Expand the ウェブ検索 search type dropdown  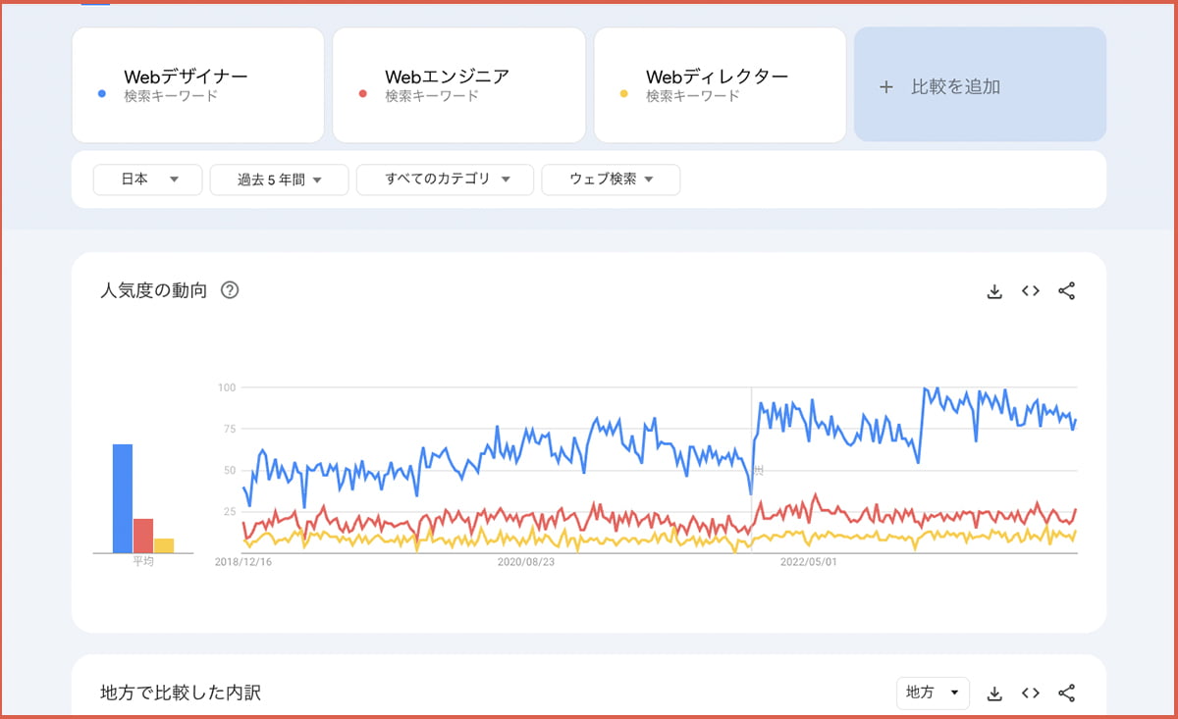(x=611, y=180)
